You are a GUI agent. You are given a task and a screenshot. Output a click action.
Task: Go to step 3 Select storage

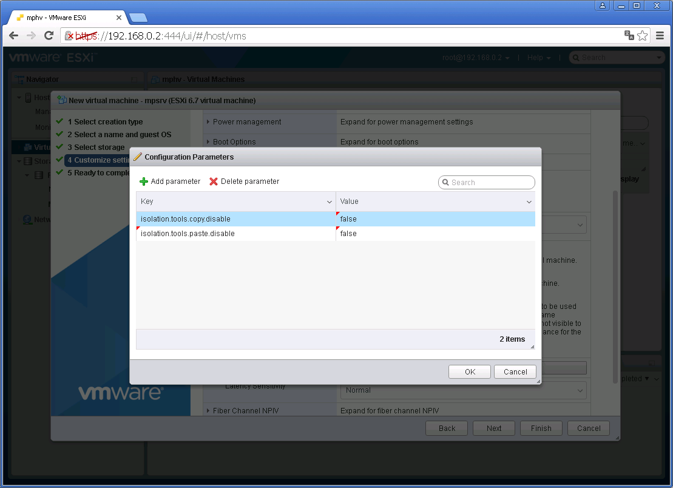click(96, 147)
